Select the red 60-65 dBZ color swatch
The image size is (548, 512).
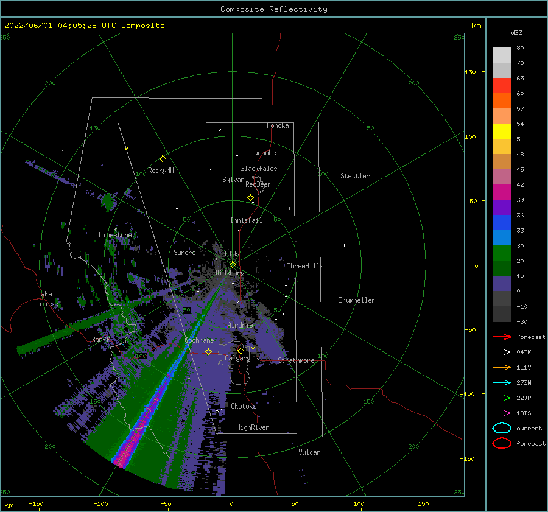(x=502, y=86)
